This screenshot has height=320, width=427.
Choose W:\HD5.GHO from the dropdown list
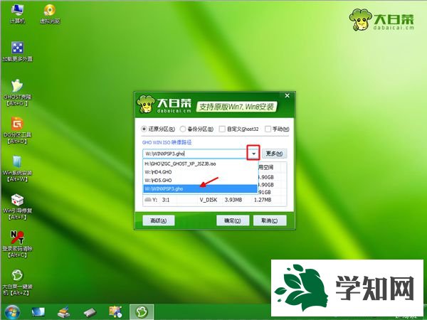click(200, 180)
